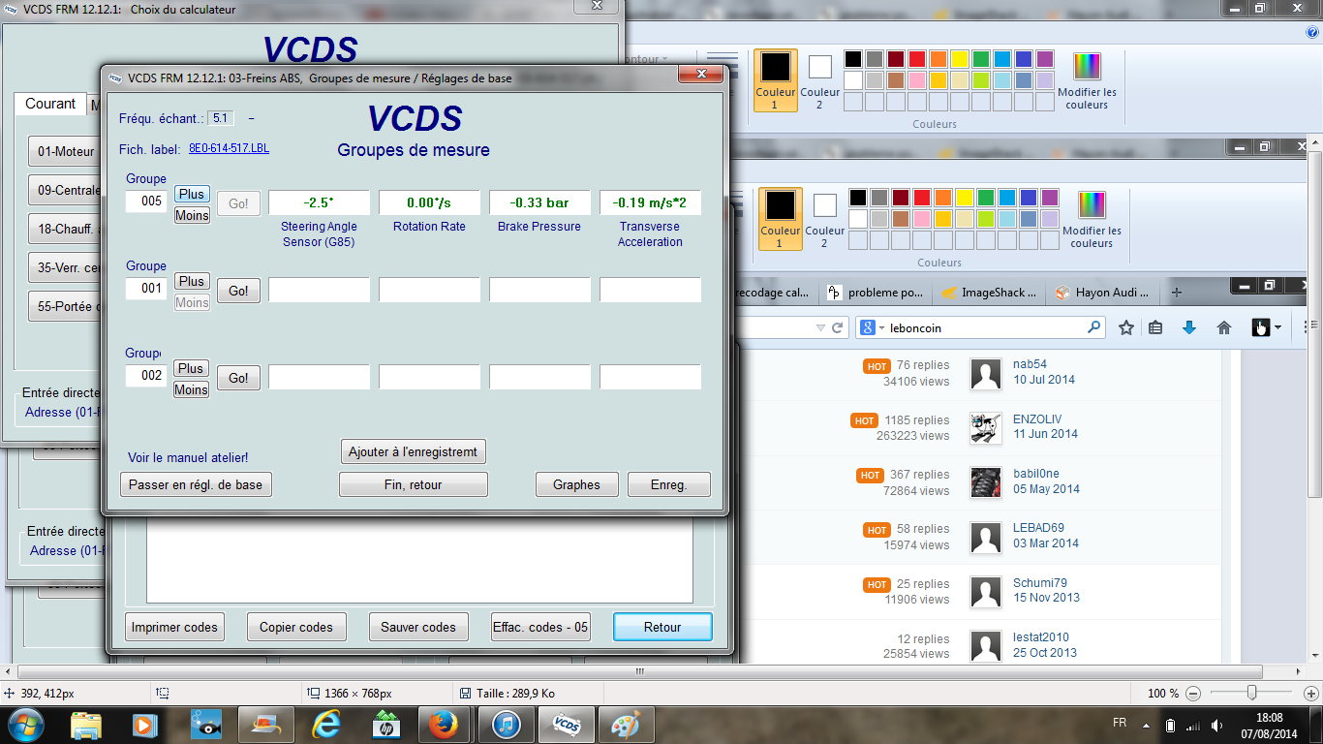Click the Firefox home icon

[1223, 328]
